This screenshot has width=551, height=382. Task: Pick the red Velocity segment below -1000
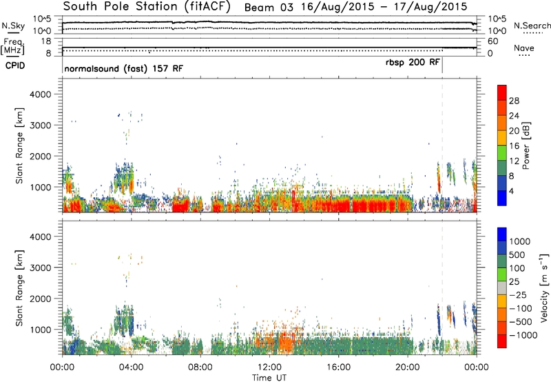[502, 341]
